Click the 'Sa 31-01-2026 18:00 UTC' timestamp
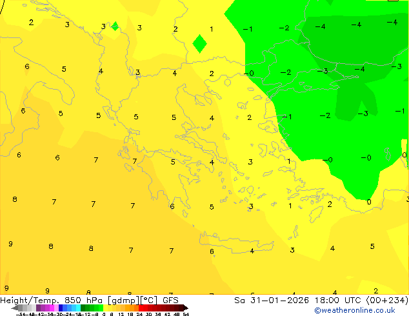409x316 pixels. 299,301
